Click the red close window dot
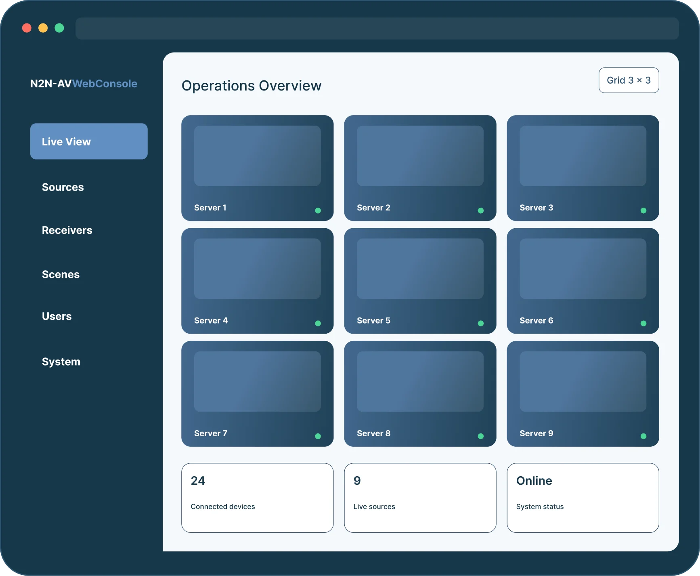Screen dimensions: 700x576 click(x=27, y=28)
